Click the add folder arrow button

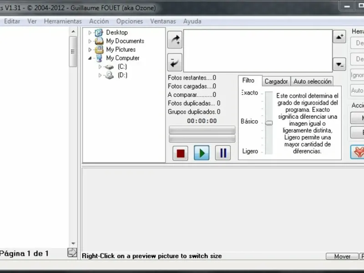[175, 40]
